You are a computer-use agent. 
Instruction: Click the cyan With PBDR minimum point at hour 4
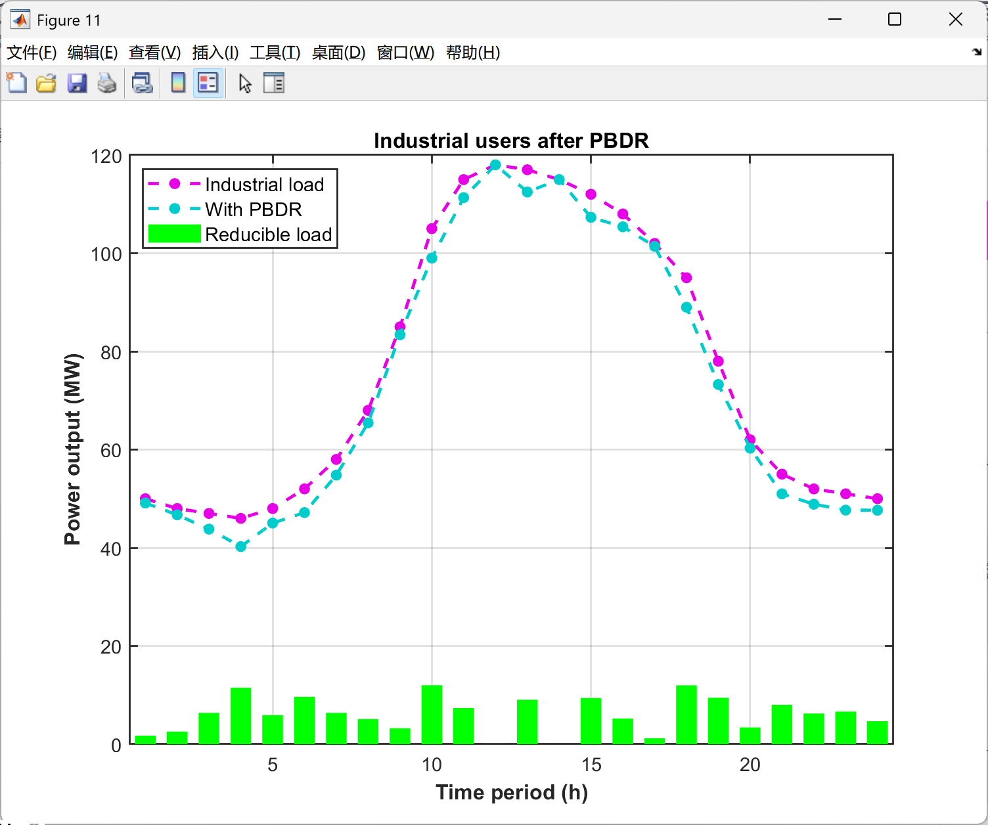(x=241, y=546)
